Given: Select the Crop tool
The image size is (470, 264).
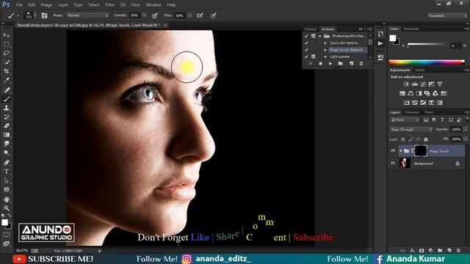Looking at the screenshot, I should [7, 71].
